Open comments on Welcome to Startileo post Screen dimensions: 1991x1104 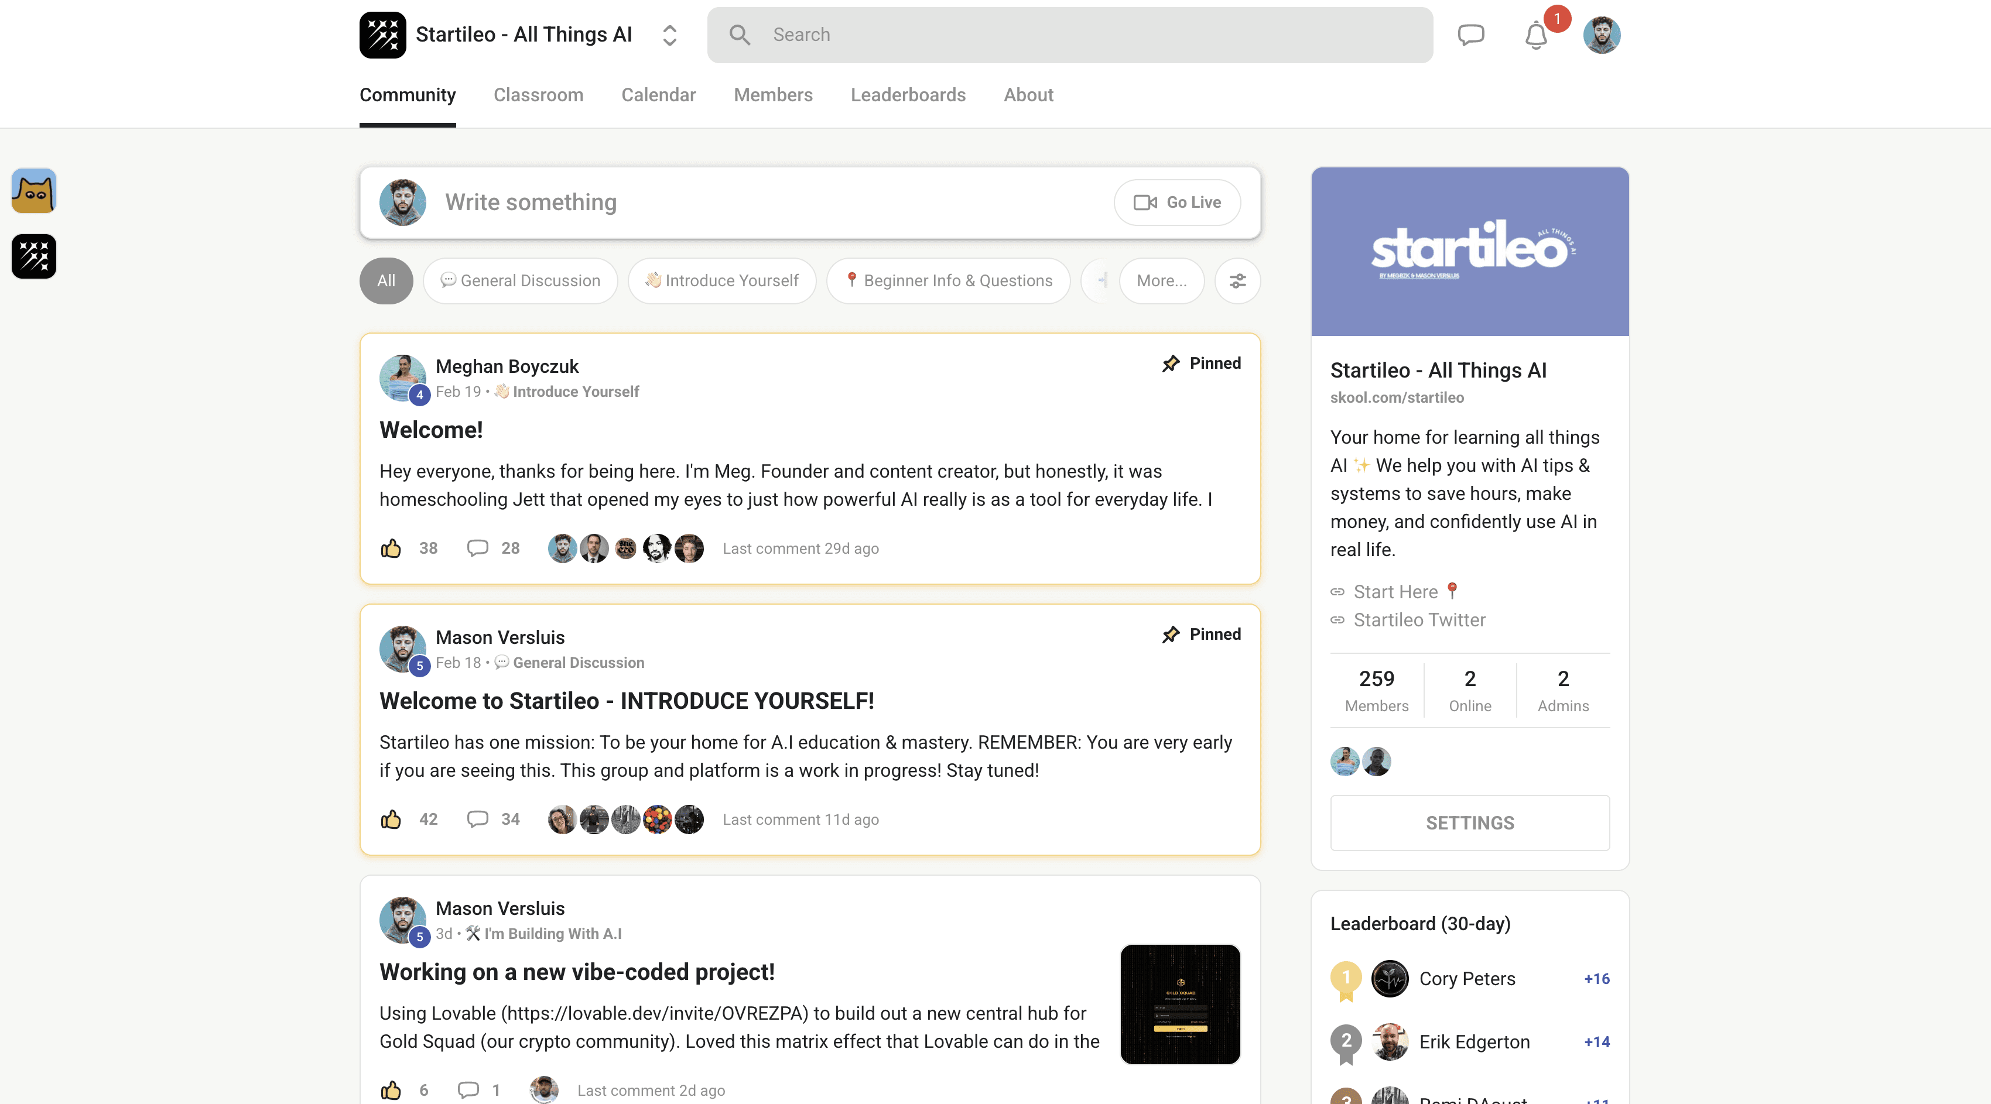coord(478,819)
